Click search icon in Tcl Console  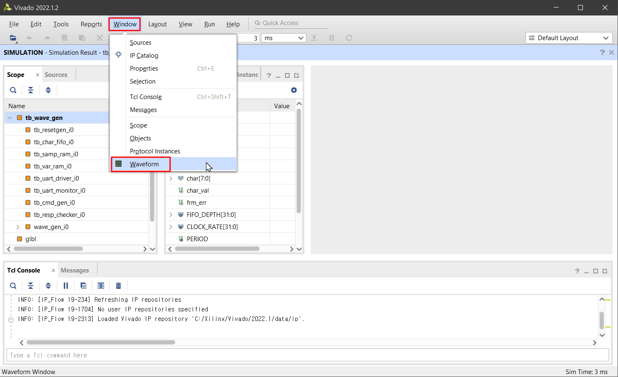tap(13, 286)
